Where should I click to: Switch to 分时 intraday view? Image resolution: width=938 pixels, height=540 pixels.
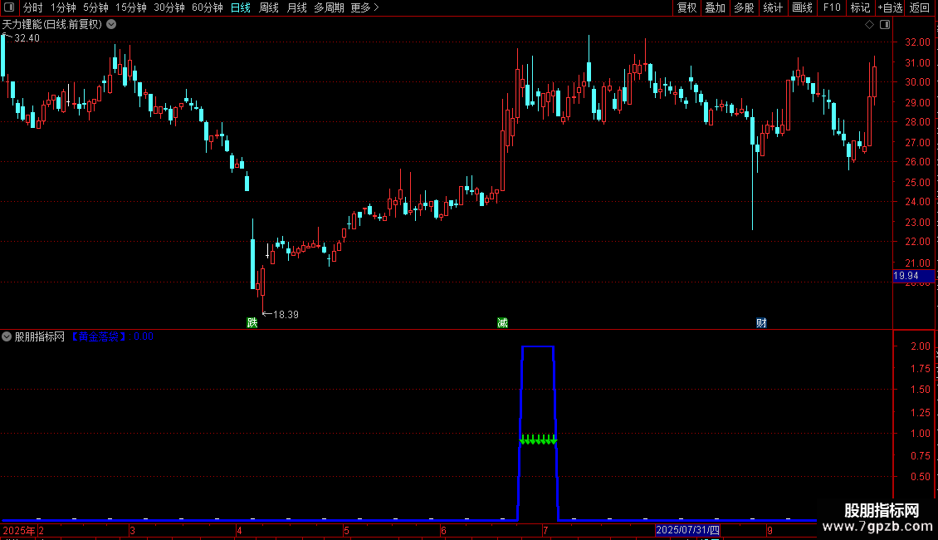click(33, 7)
